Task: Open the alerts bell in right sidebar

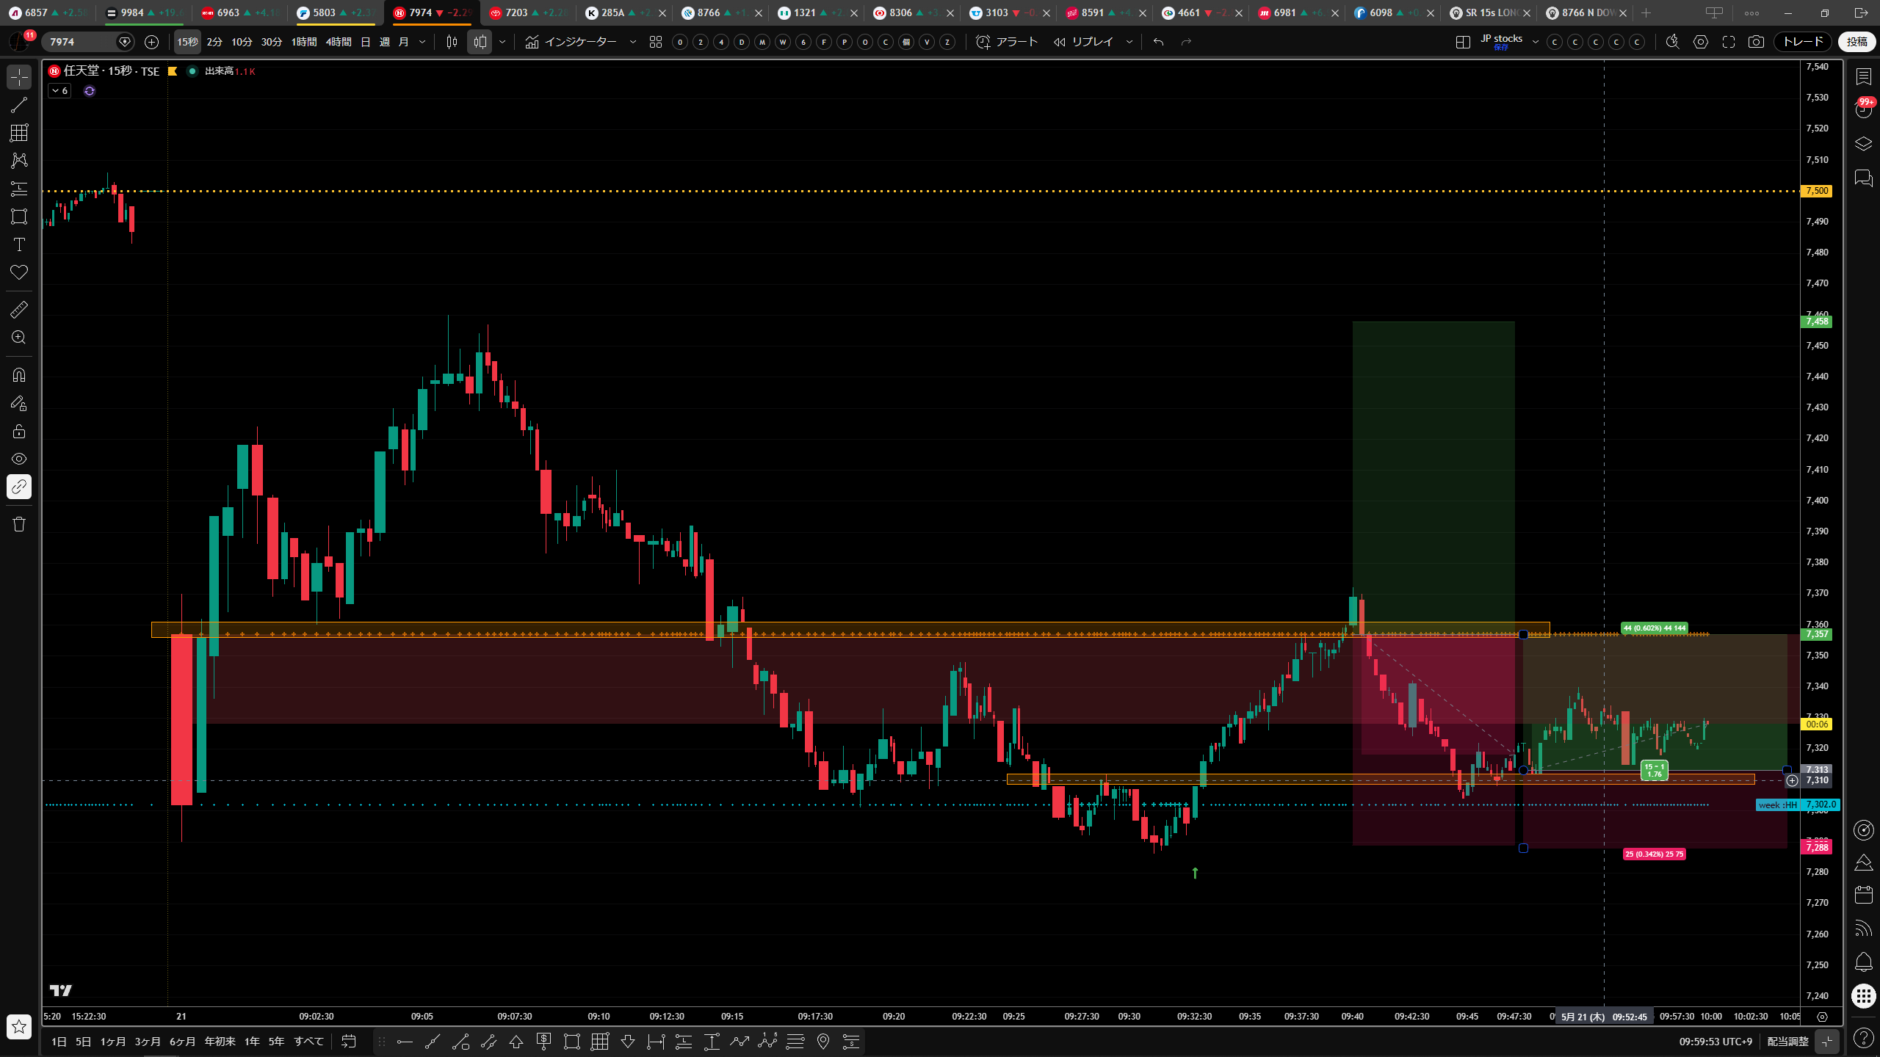Action: tap(1863, 962)
